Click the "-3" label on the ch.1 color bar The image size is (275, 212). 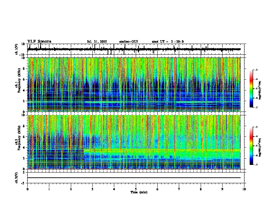256,70
